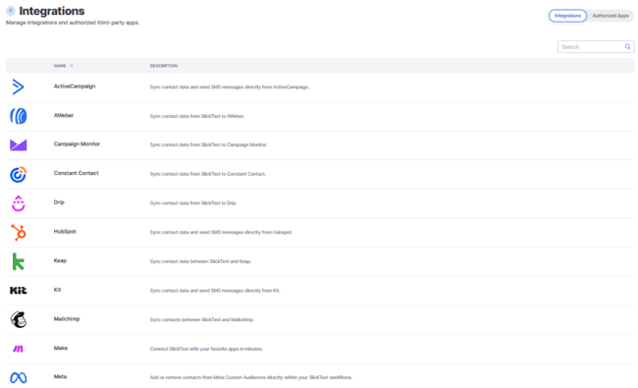Screen dimensions: 638x388
Task: Open the Meta integration name
Action: (60, 376)
